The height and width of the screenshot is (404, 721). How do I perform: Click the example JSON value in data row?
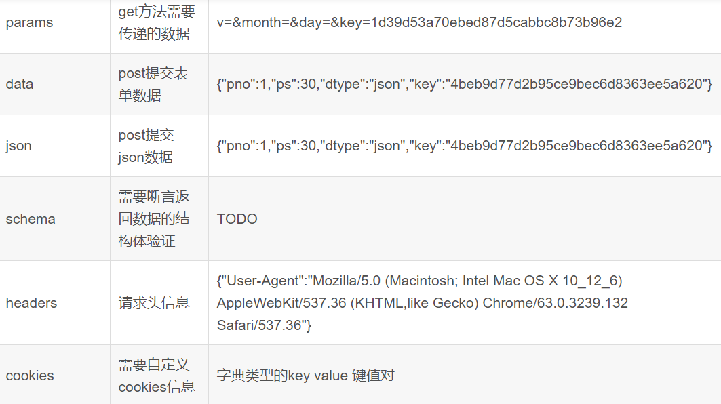pos(464,84)
